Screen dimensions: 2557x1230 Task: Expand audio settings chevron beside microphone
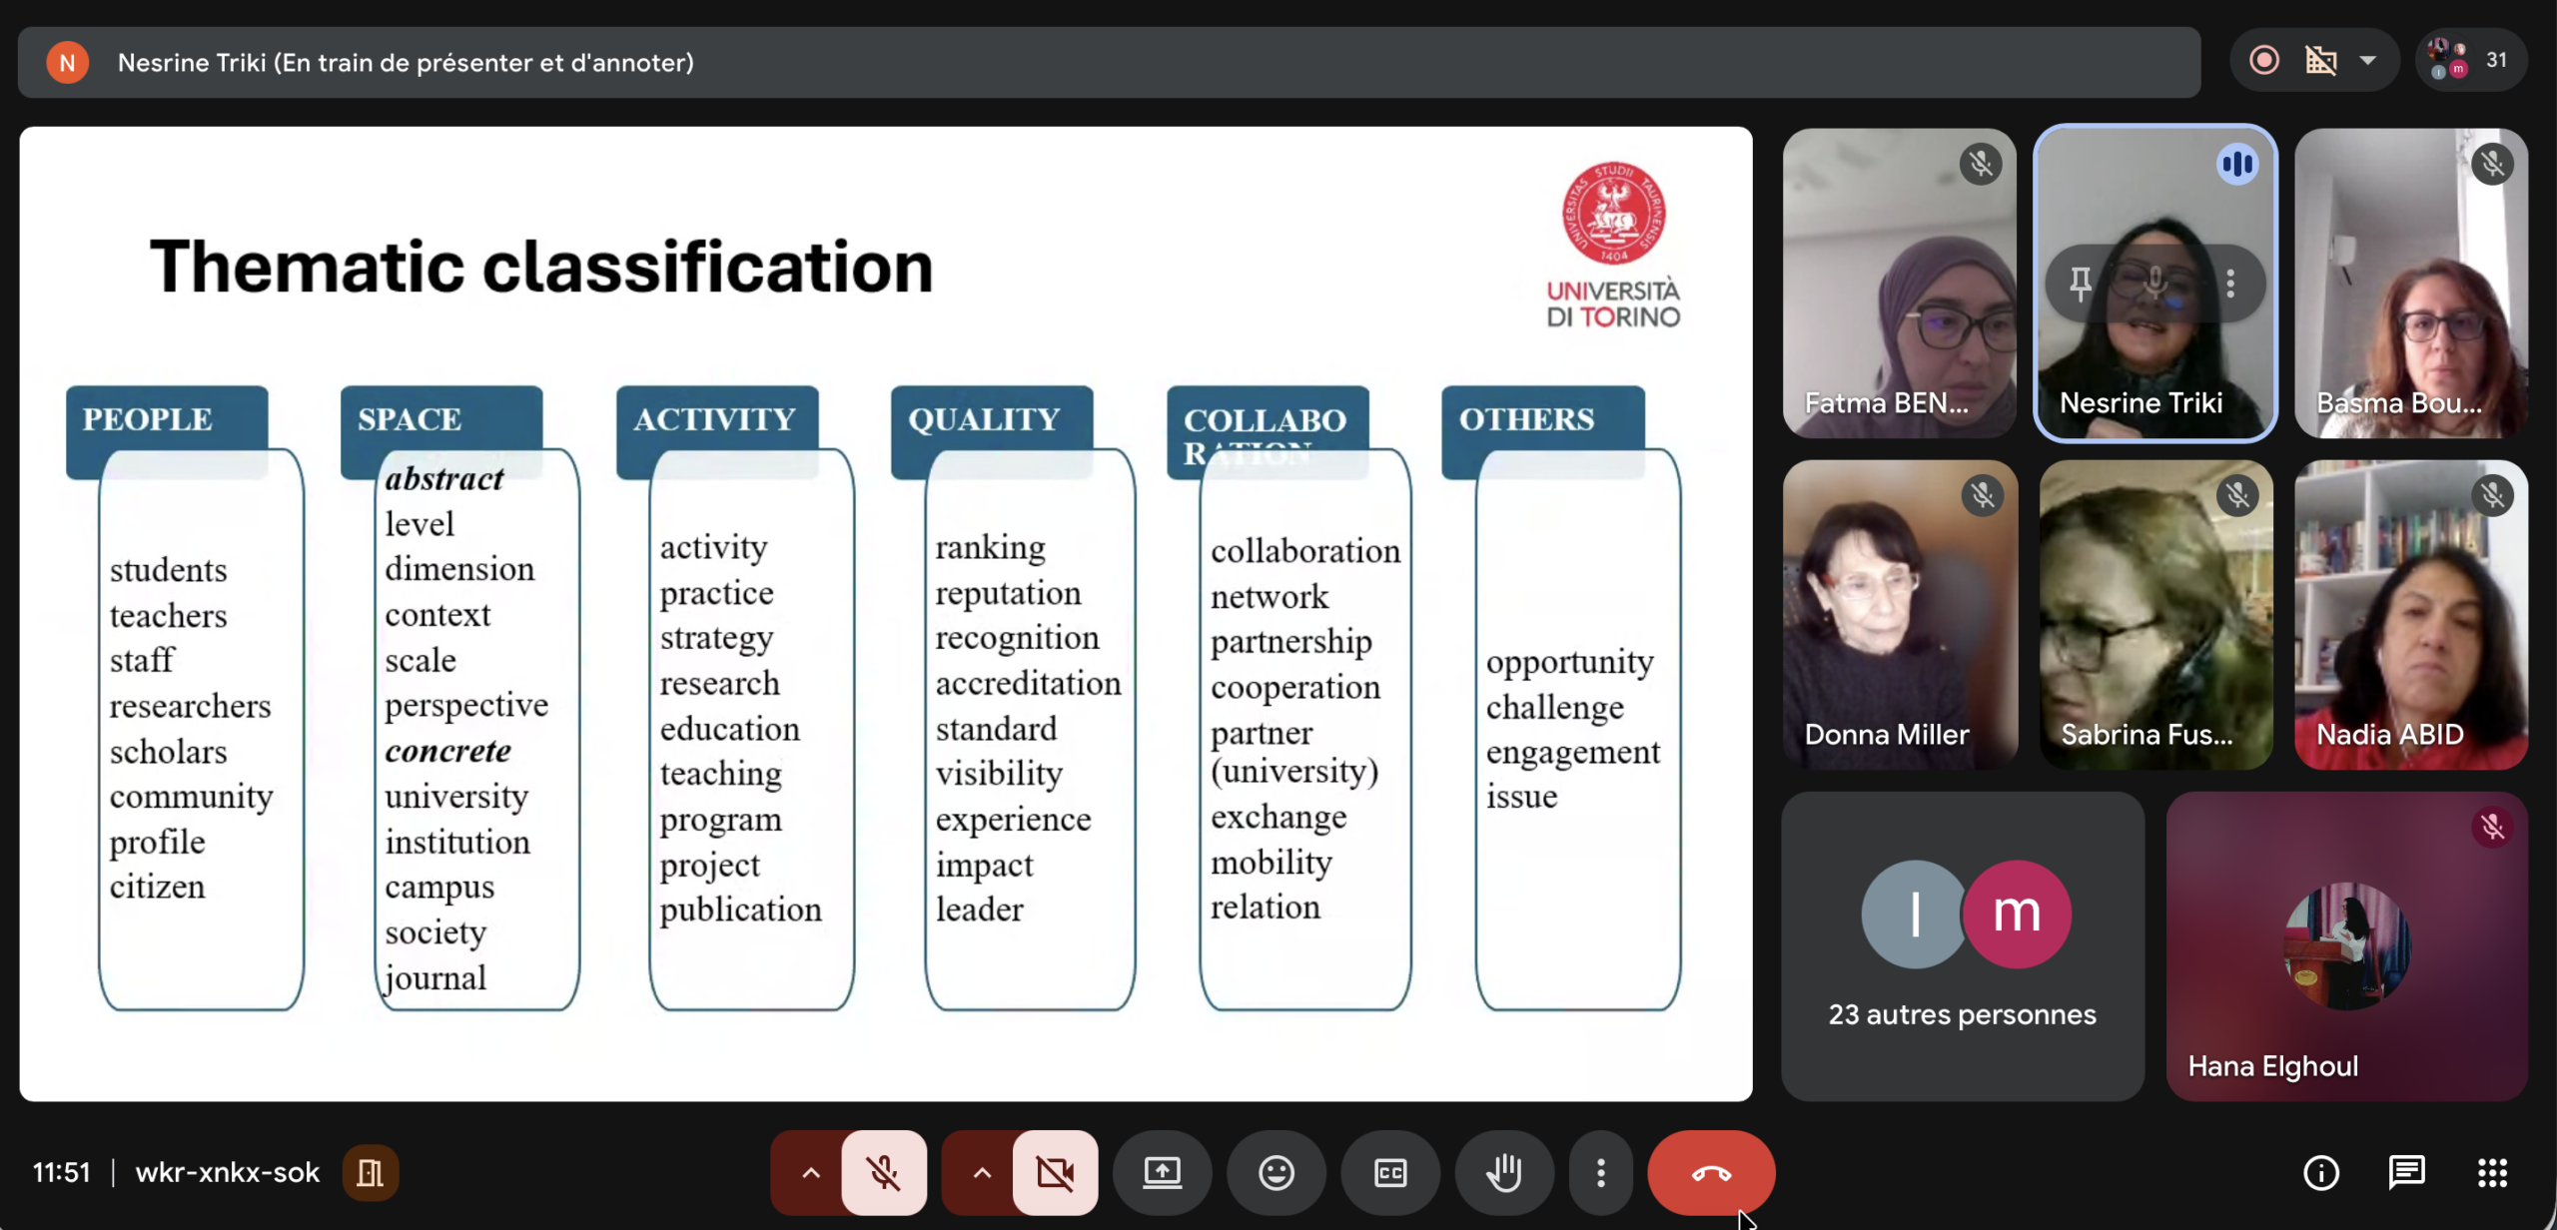[811, 1172]
